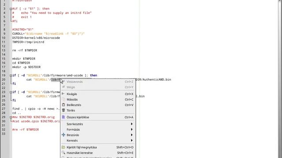Viewport: 282px width, 158px height.
Task: Click the 'fi' keyword on line 21
Action: click(x=14, y=84)
